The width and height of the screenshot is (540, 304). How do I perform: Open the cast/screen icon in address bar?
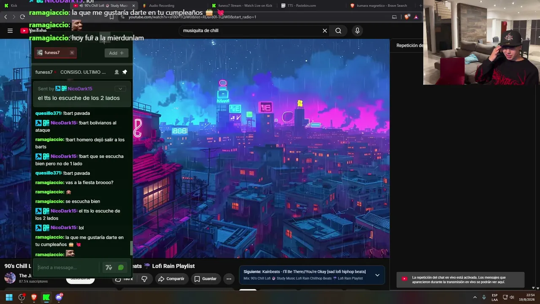point(394,17)
